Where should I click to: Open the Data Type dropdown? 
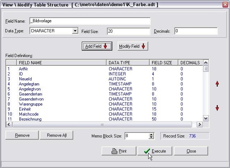click(75, 31)
